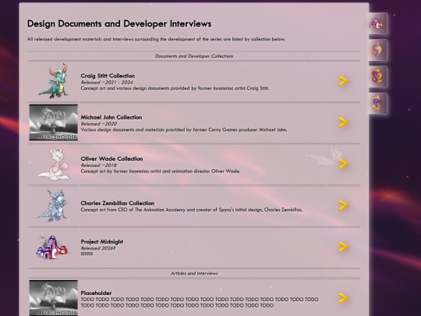This screenshot has height=316, width=421.
Task: Click the Craig Stitt concept art description
Action: 175,88
